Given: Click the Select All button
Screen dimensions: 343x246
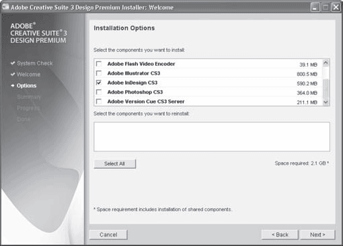Looking at the screenshot, I should pyautogui.click(x=114, y=164).
